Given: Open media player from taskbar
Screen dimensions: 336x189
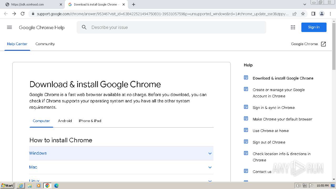Looking at the screenshot, I should 39,186.
